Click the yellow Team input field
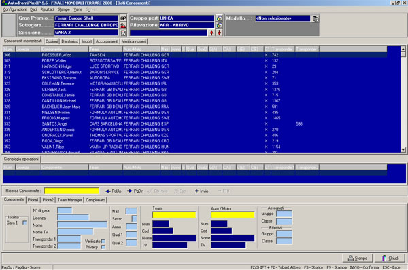The width and height of the screenshot is (408, 270). [x=174, y=215]
